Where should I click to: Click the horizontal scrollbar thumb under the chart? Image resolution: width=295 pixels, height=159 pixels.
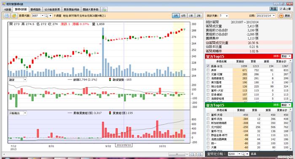177,154
